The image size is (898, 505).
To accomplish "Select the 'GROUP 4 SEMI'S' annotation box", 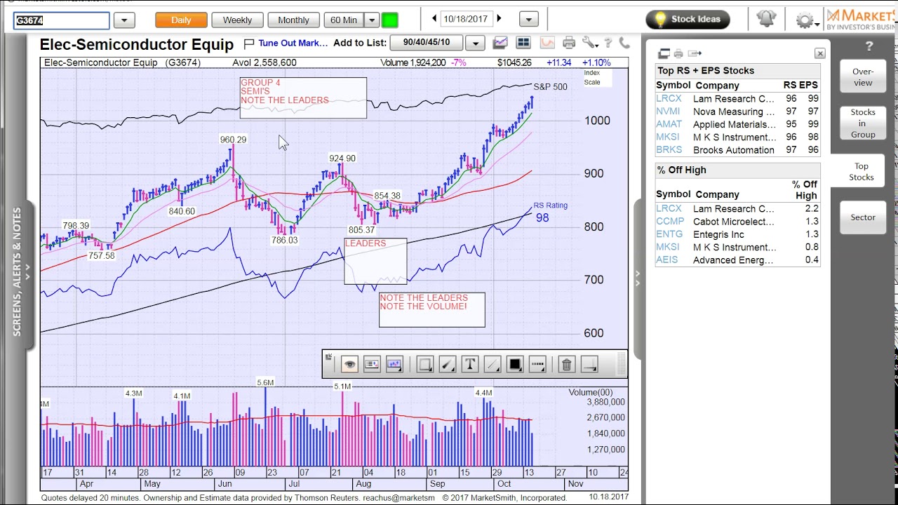I will pyautogui.click(x=303, y=97).
